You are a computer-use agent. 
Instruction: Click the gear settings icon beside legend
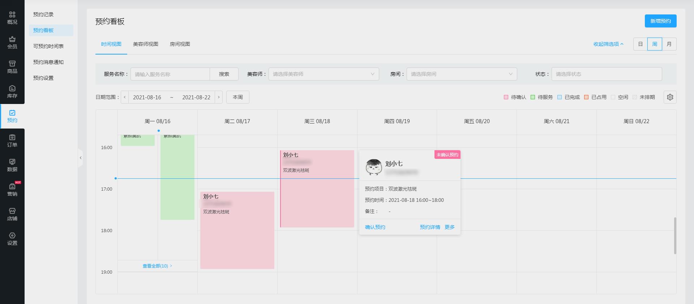[x=670, y=97]
